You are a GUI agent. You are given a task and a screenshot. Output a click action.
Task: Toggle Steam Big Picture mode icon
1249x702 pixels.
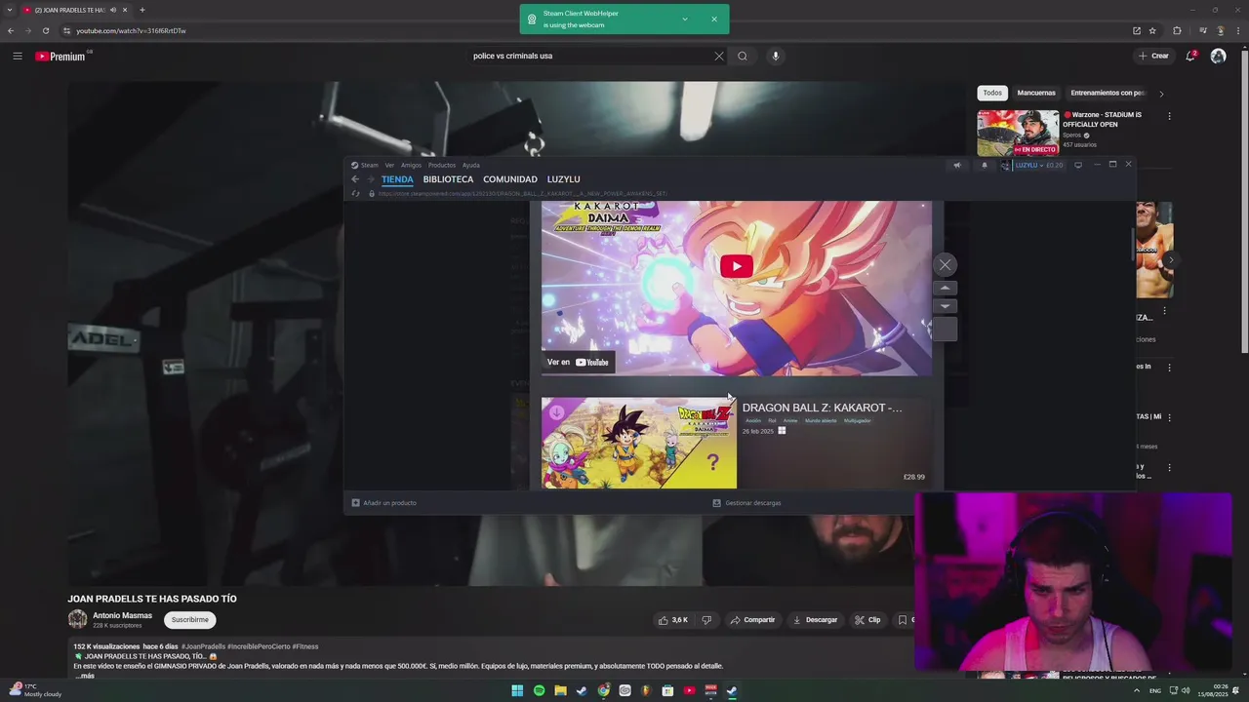tap(1078, 165)
